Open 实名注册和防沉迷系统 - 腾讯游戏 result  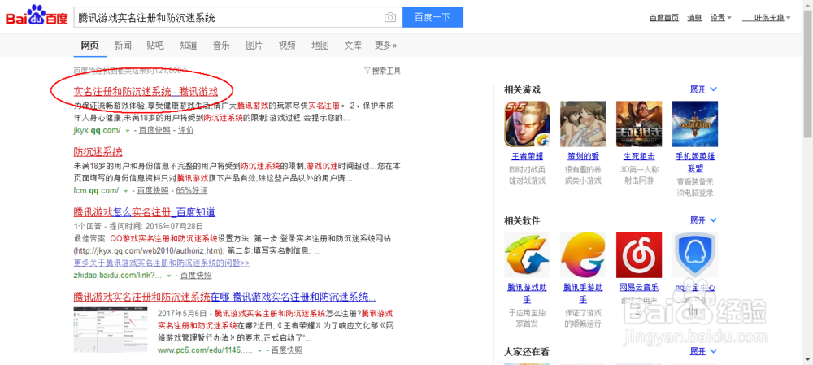146,92
